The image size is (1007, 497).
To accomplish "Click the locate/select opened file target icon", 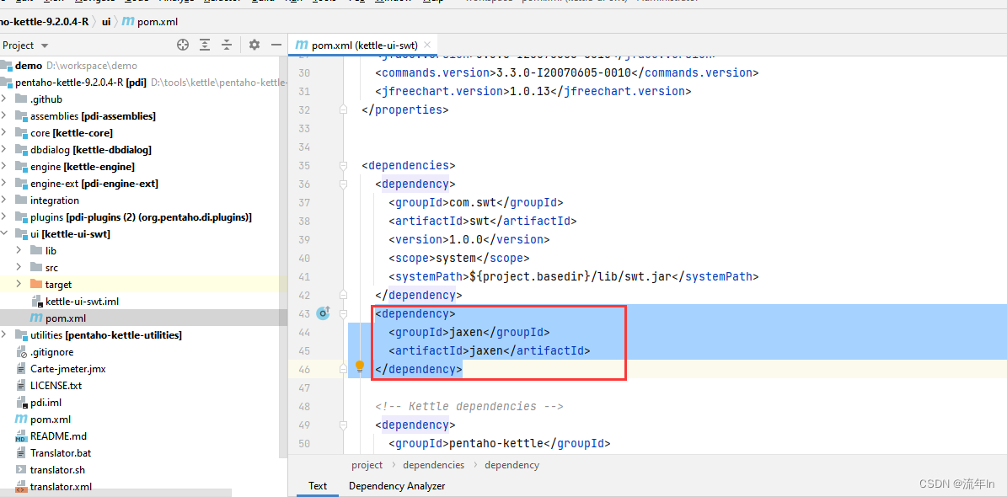I will pos(183,45).
